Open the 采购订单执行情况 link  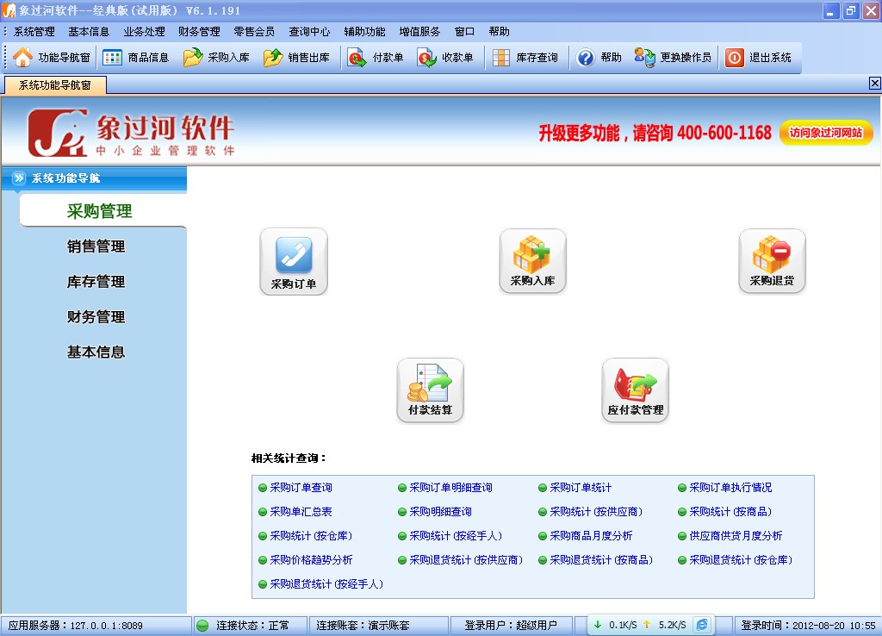[730, 488]
